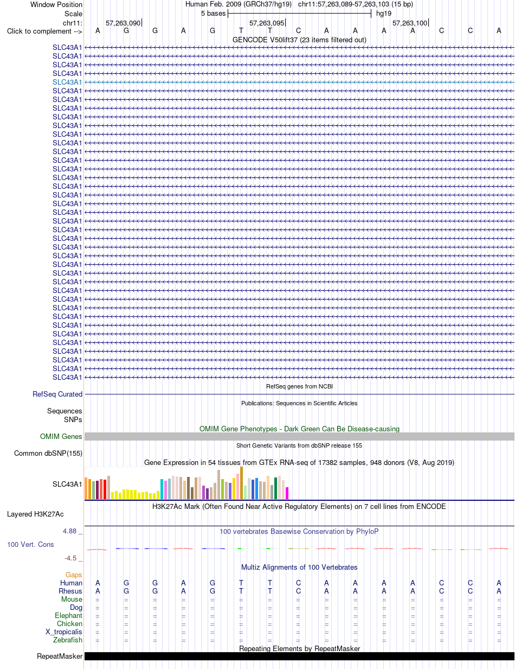Click the X_tropicalis alignment row label
This screenshot has width=515, height=669.
64,632
